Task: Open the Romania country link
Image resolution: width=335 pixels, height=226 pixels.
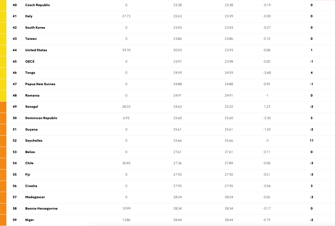Action: (32, 95)
